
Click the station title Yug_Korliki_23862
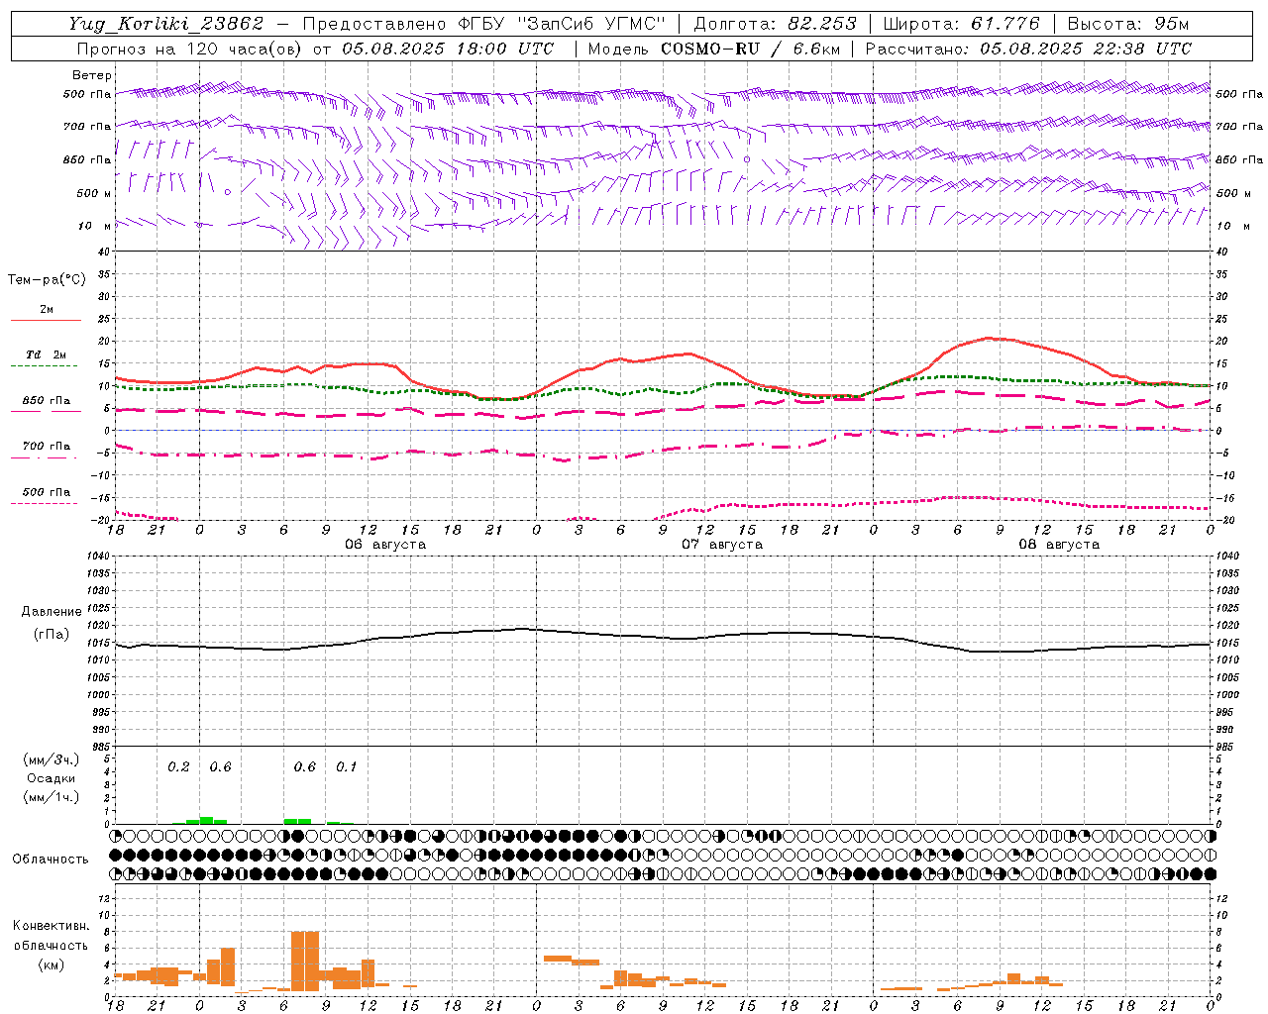point(166,24)
